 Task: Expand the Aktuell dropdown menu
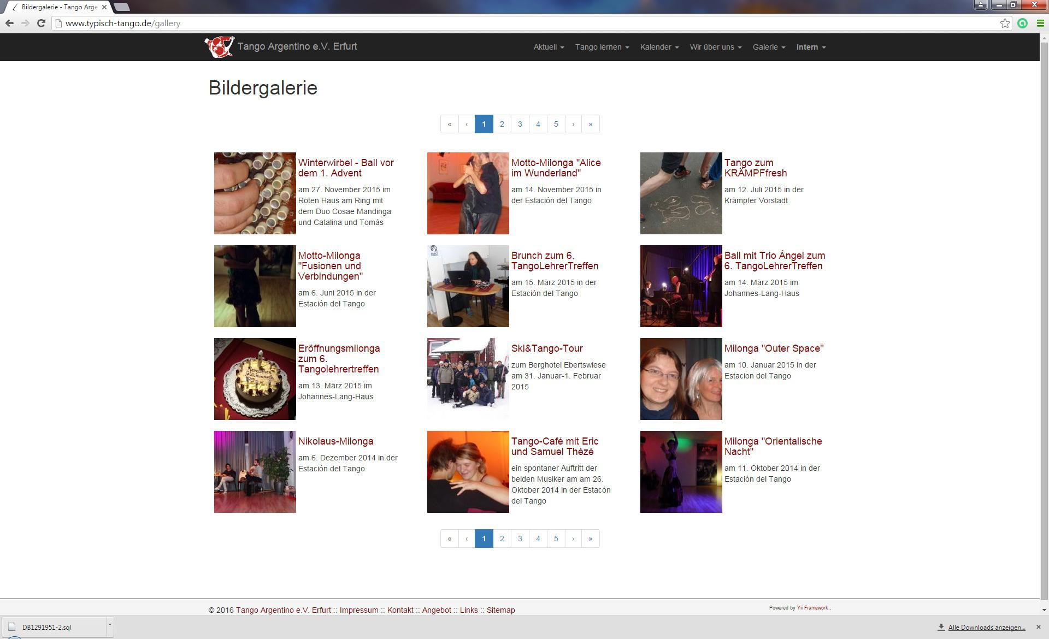tap(549, 47)
